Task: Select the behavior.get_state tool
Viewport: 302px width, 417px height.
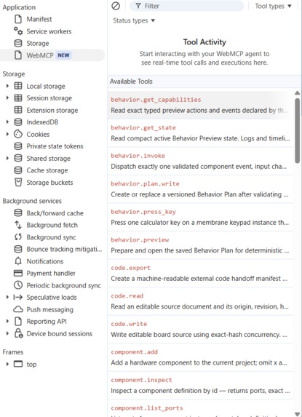Action: coord(201,133)
